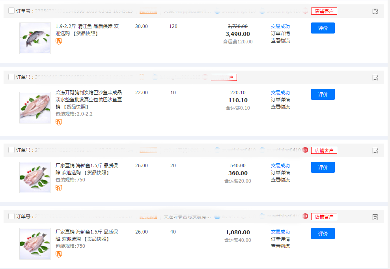This screenshot has height=269, width=390.
Task: Open memo flag for the 1,080.00 海鲈鱼 order
Action: click(x=375, y=217)
